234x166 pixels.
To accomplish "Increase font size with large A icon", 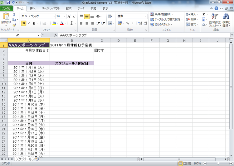I will (69, 16).
